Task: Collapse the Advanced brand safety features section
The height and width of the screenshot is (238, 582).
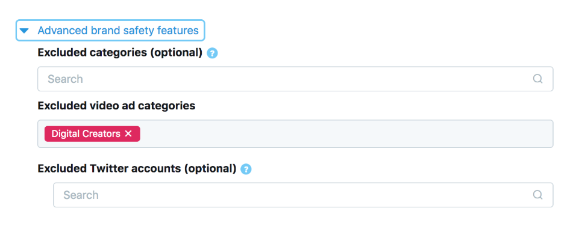Action: point(110,31)
